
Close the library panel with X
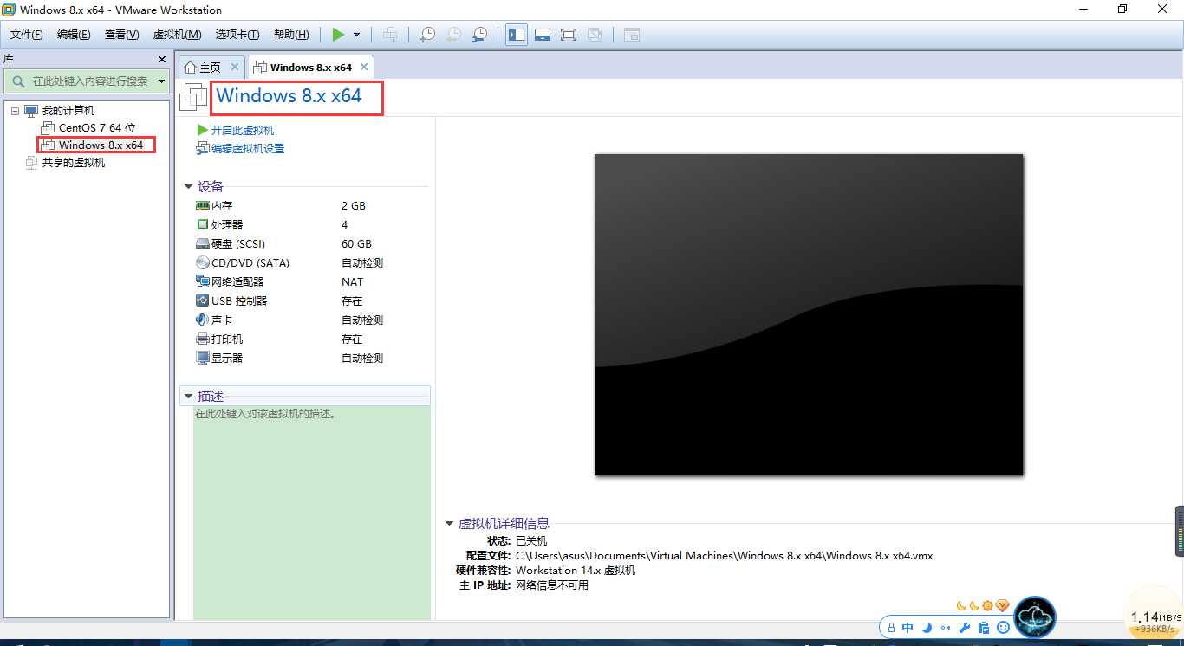(x=161, y=59)
